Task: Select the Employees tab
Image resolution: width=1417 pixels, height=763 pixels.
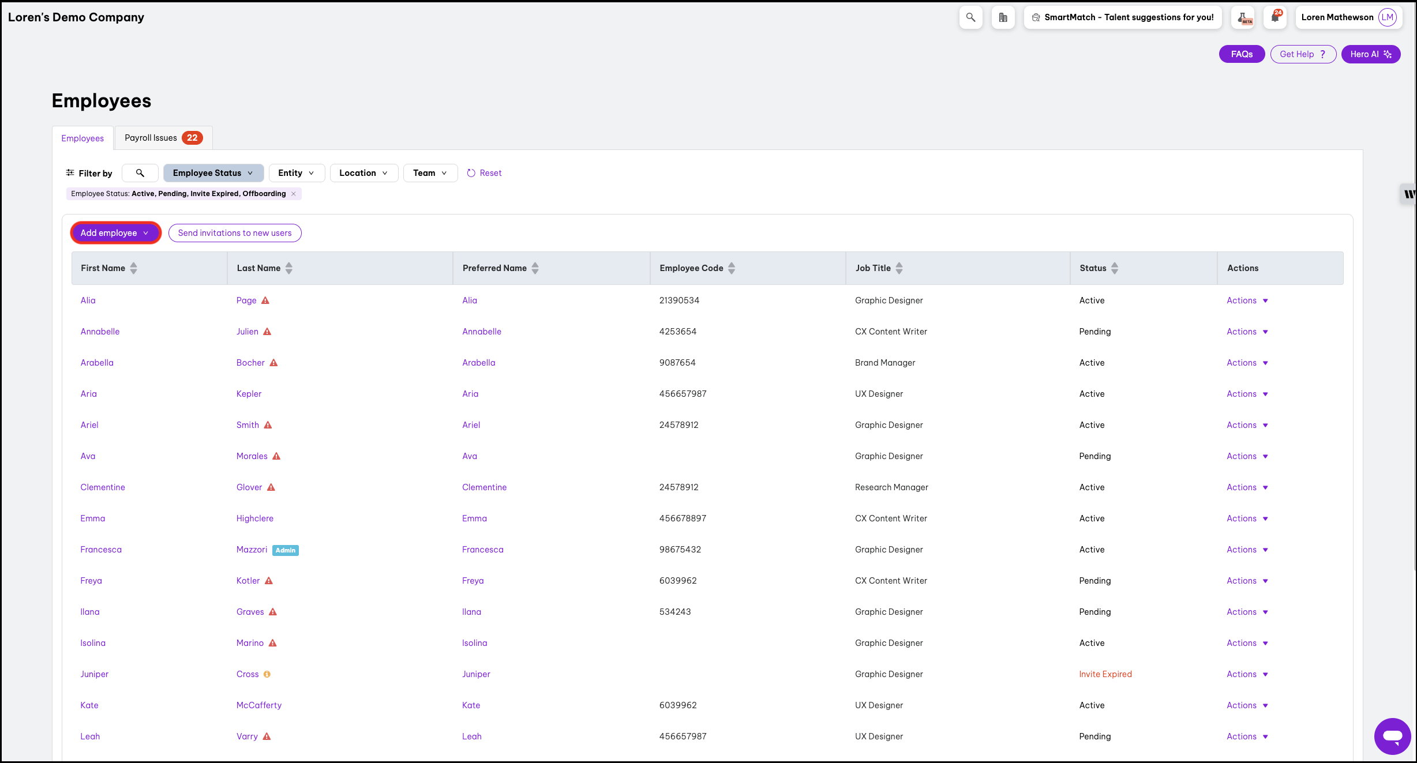Action: click(x=83, y=138)
